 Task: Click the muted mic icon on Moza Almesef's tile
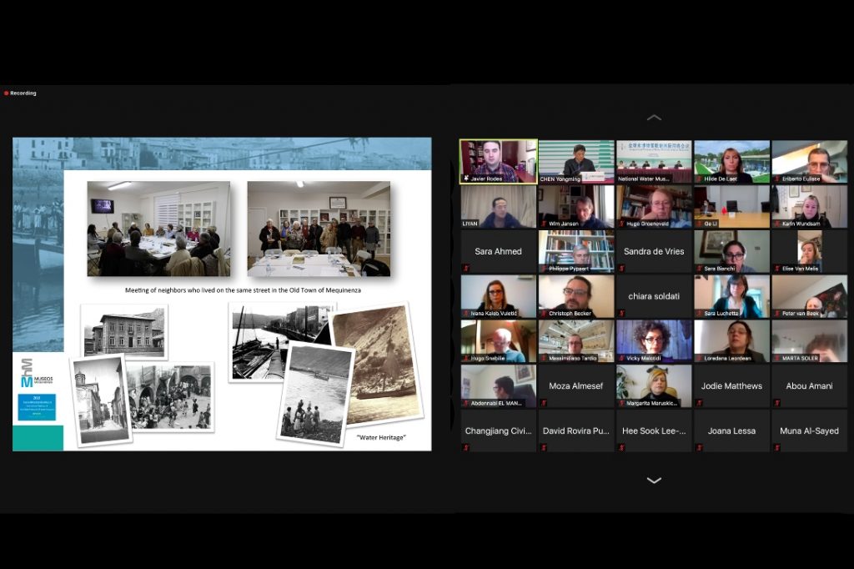(544, 403)
